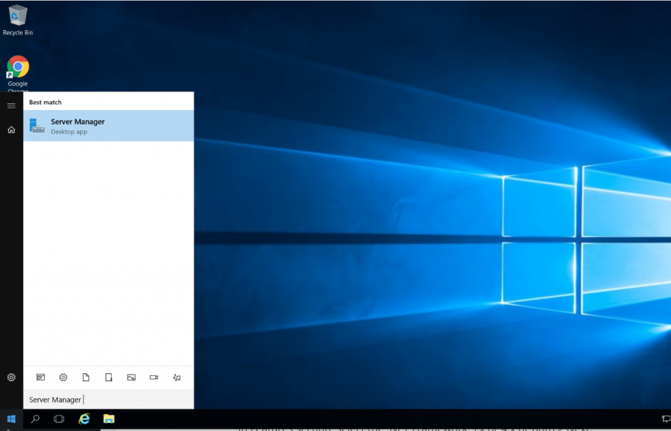Click the Start button
Viewport: 671px width, 431px height.
[x=10, y=419]
